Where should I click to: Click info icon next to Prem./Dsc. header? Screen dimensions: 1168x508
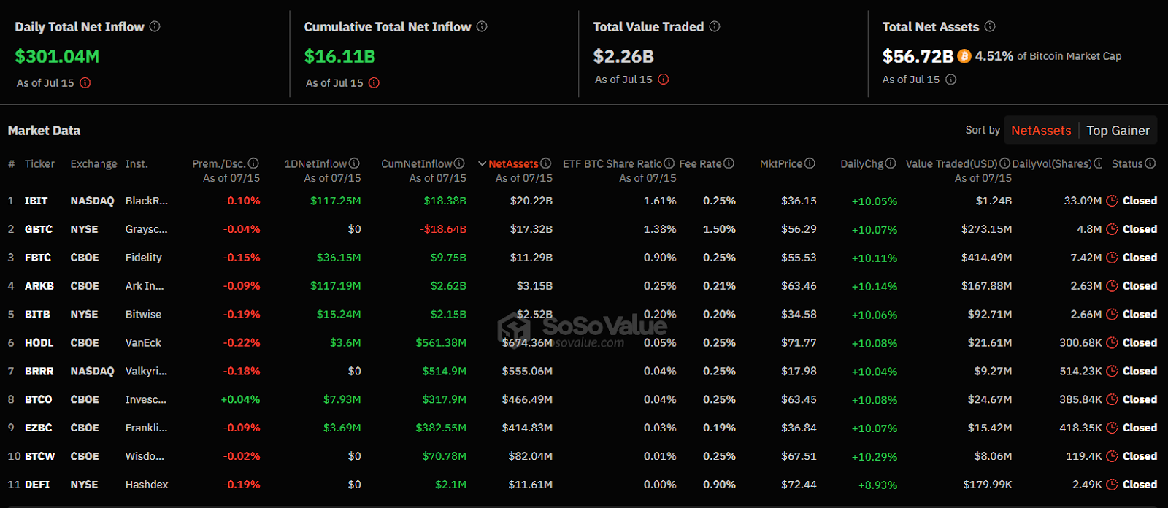click(253, 163)
